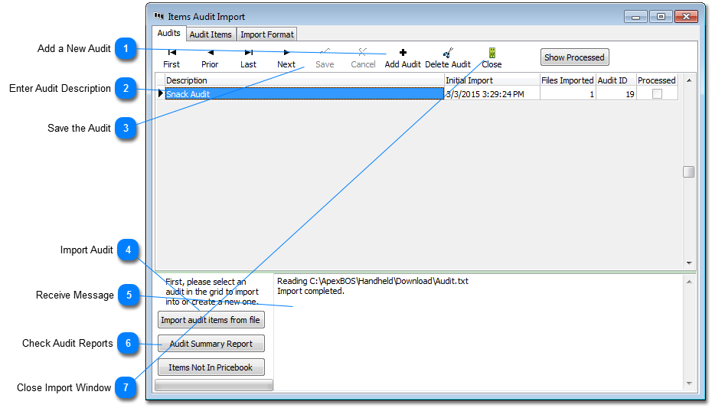Switch to the Audits tab
Image resolution: width=712 pixels, height=408 pixels.
pos(169,33)
